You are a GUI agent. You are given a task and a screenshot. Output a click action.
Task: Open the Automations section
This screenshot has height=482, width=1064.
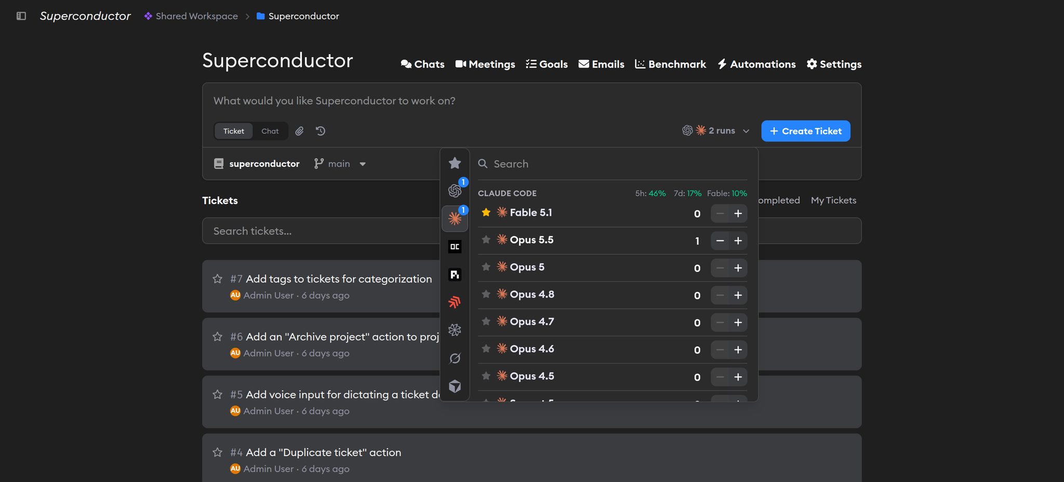pos(756,64)
